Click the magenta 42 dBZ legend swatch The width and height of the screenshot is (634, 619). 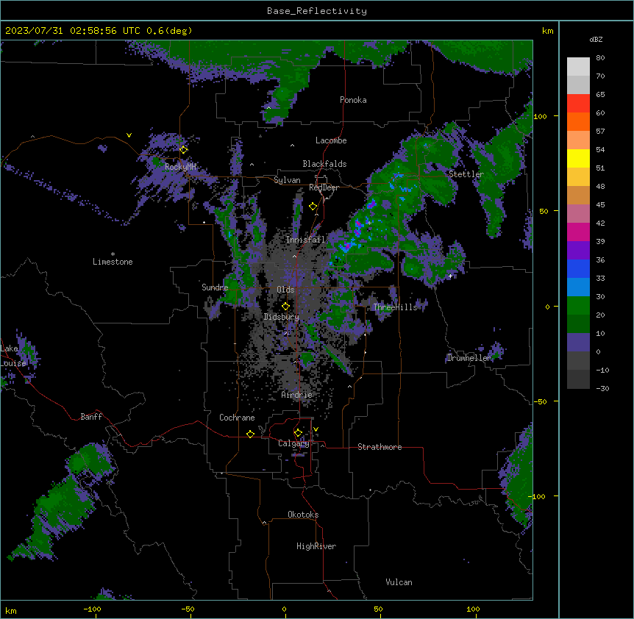[578, 232]
